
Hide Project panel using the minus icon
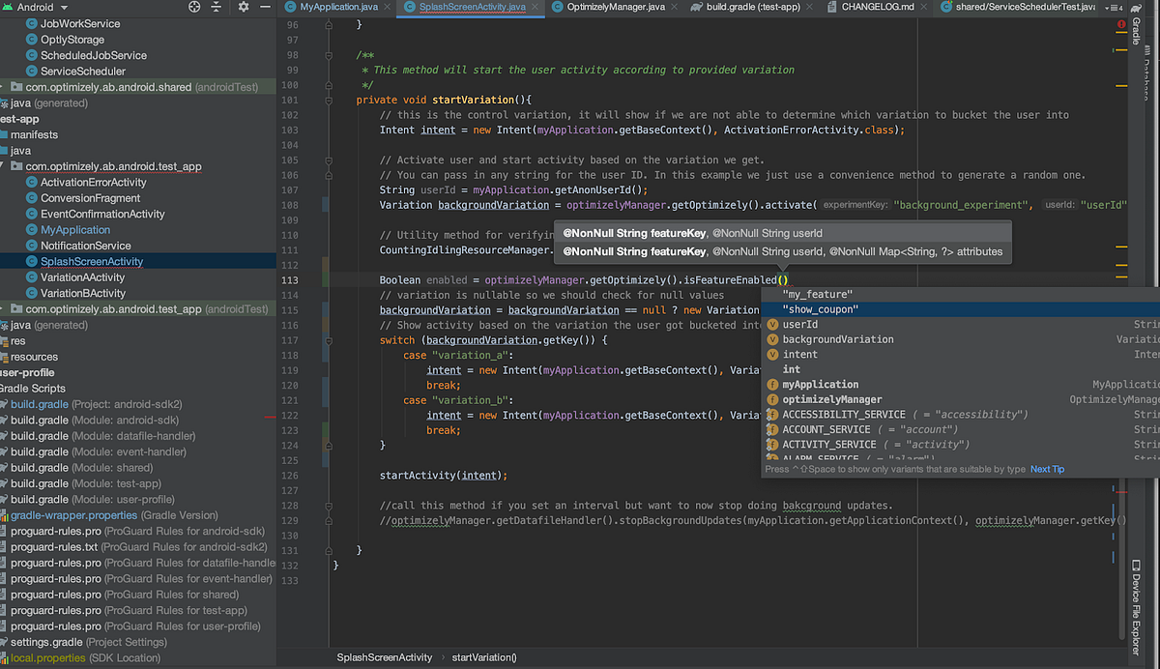265,7
